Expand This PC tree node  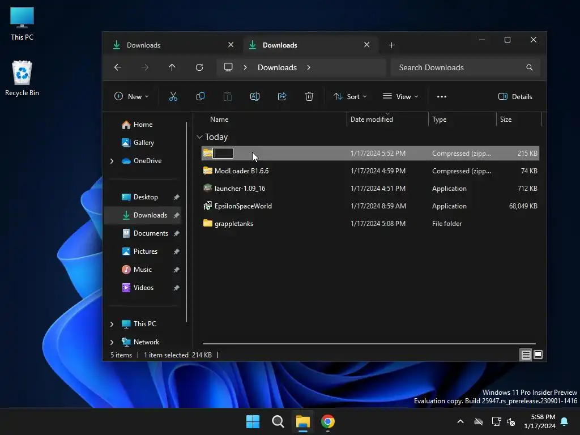click(112, 324)
